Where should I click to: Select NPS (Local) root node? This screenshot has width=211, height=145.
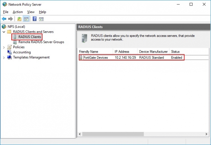[16, 27]
